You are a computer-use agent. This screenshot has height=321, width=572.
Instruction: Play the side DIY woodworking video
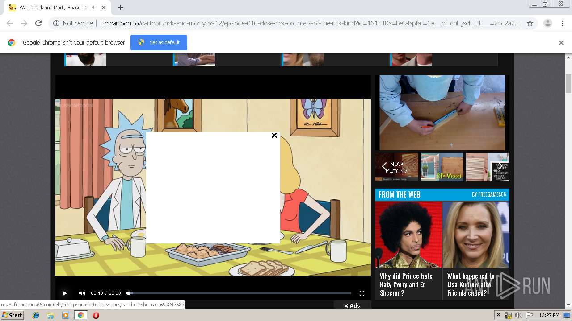pos(442,112)
